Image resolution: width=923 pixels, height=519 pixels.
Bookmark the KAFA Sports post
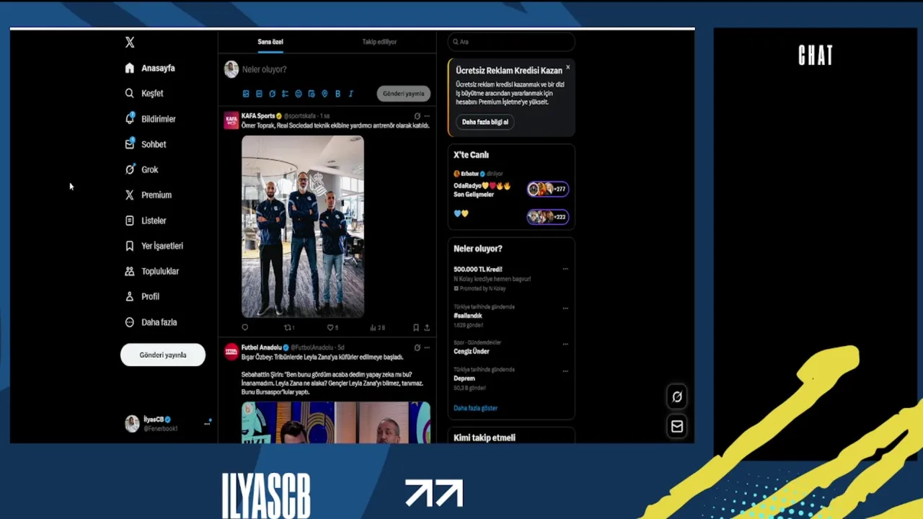click(x=416, y=327)
